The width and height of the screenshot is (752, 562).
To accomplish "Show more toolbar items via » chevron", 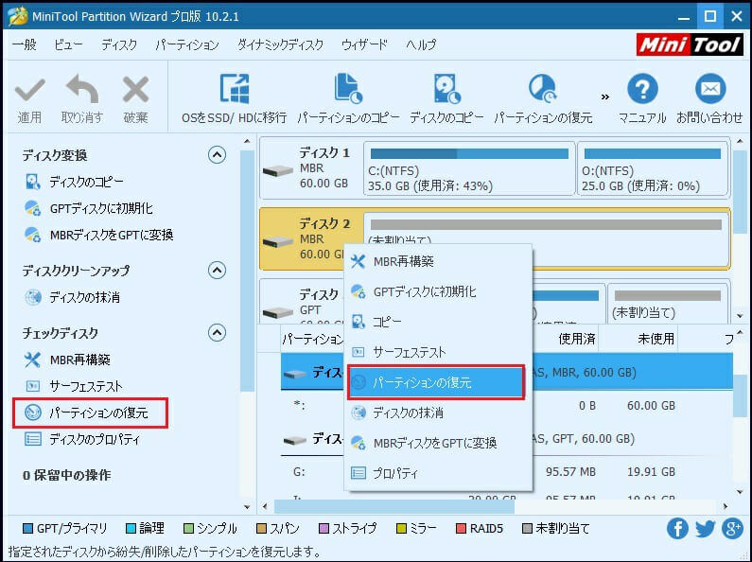I will (605, 97).
